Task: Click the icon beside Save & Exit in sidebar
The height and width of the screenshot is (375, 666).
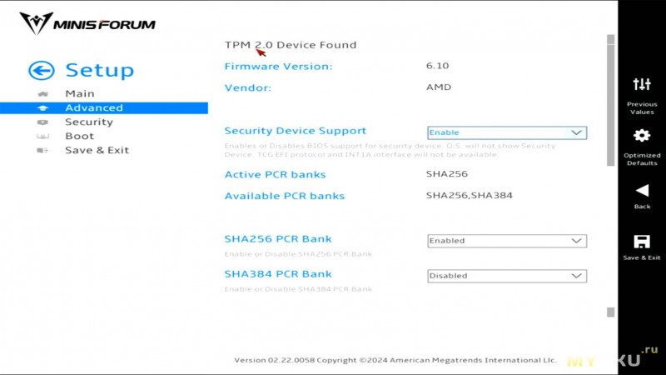Action: pyautogui.click(x=42, y=151)
